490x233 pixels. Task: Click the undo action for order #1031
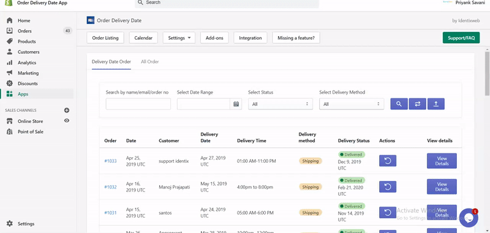388,212
